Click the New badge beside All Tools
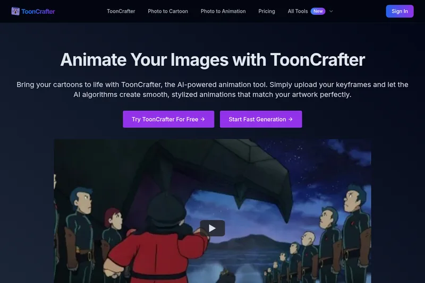Image resolution: width=425 pixels, height=283 pixels. pyautogui.click(x=318, y=11)
